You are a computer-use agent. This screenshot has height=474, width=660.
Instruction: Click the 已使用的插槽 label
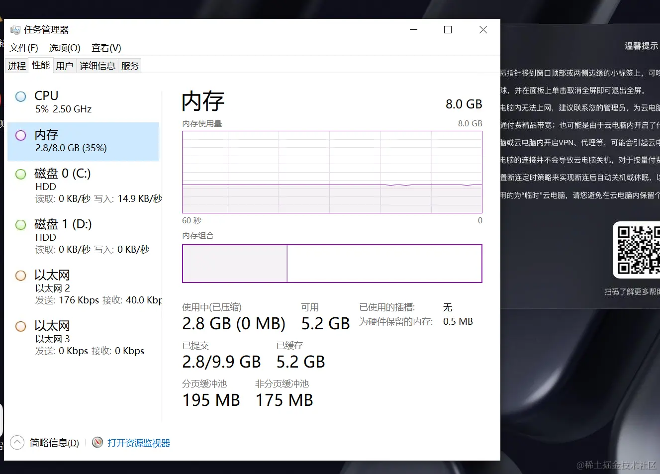click(387, 307)
